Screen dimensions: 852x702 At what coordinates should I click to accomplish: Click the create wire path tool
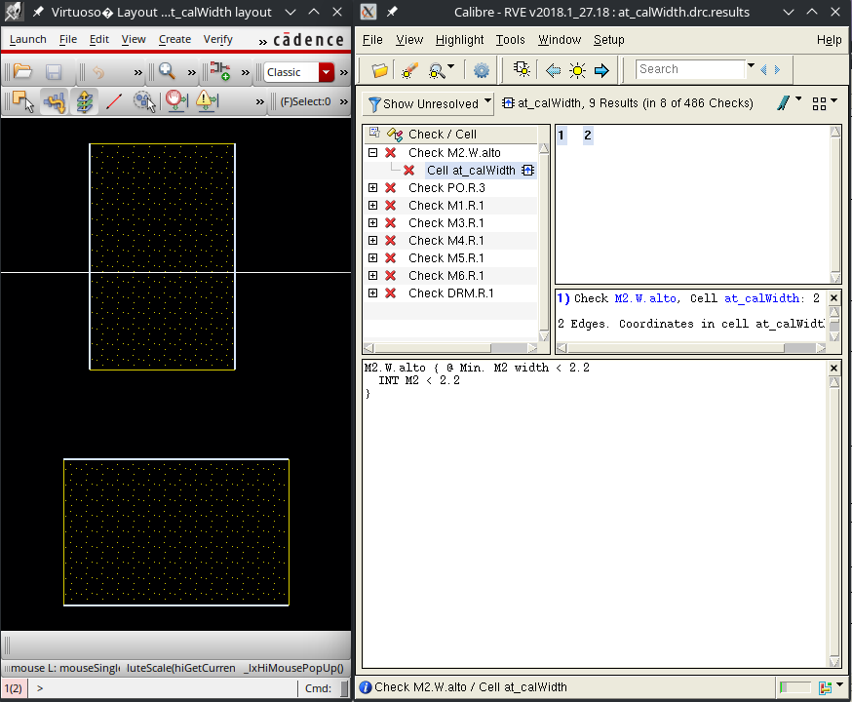[x=54, y=101]
